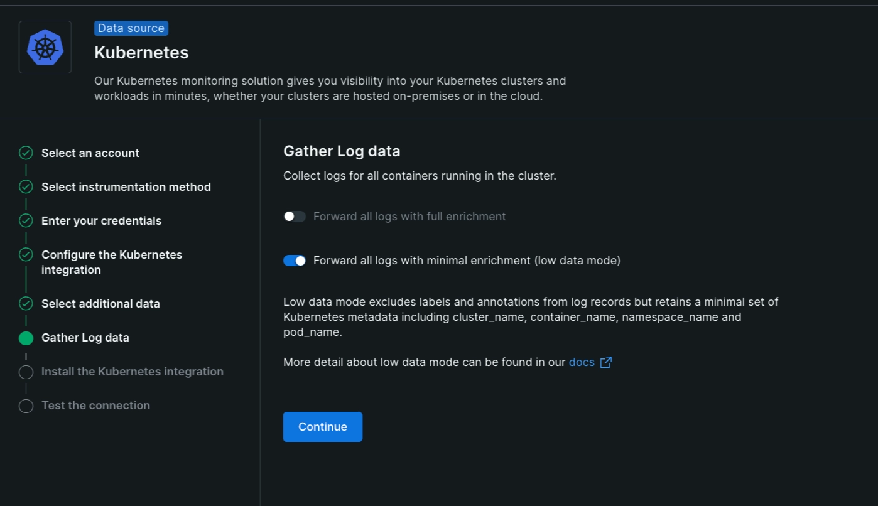Open the low data mode docs link
This screenshot has width=878, height=506.
[x=581, y=362]
